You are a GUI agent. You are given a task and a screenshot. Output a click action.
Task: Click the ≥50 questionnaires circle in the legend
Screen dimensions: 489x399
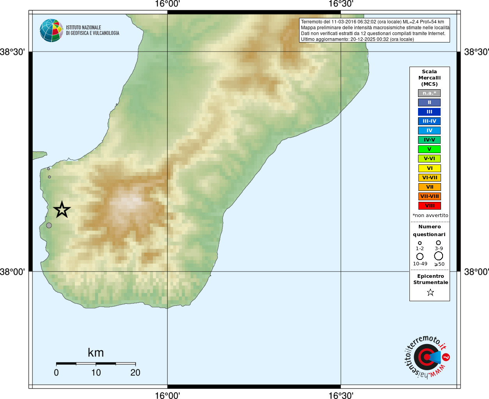(x=439, y=256)
